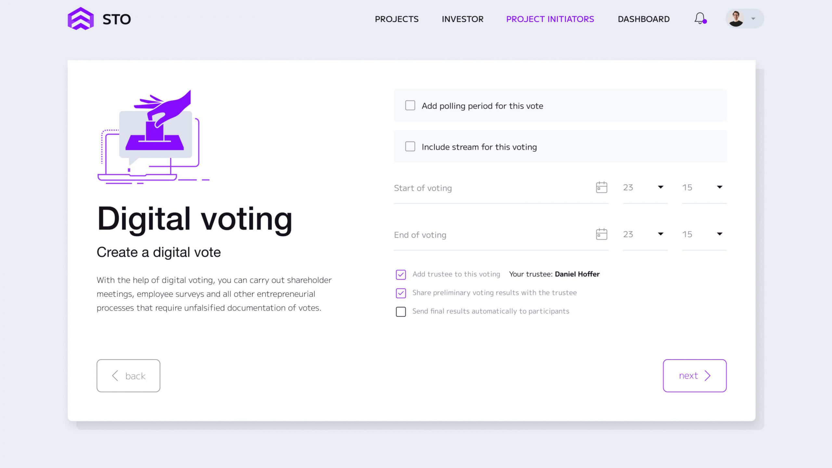This screenshot has height=468, width=832.
Task: Click the right chevron on next button
Action: click(708, 376)
